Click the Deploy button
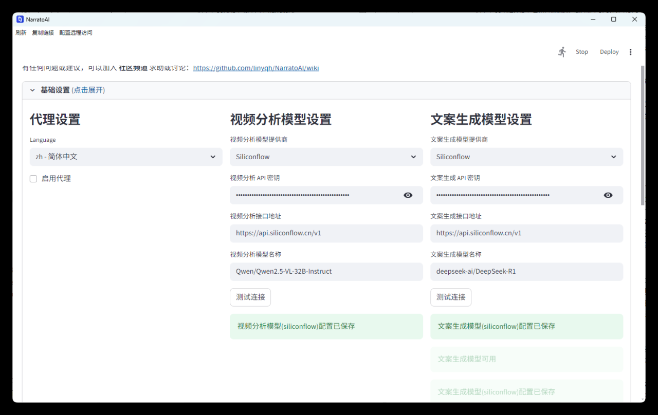Screen dimensions: 658x415 pos(609,52)
